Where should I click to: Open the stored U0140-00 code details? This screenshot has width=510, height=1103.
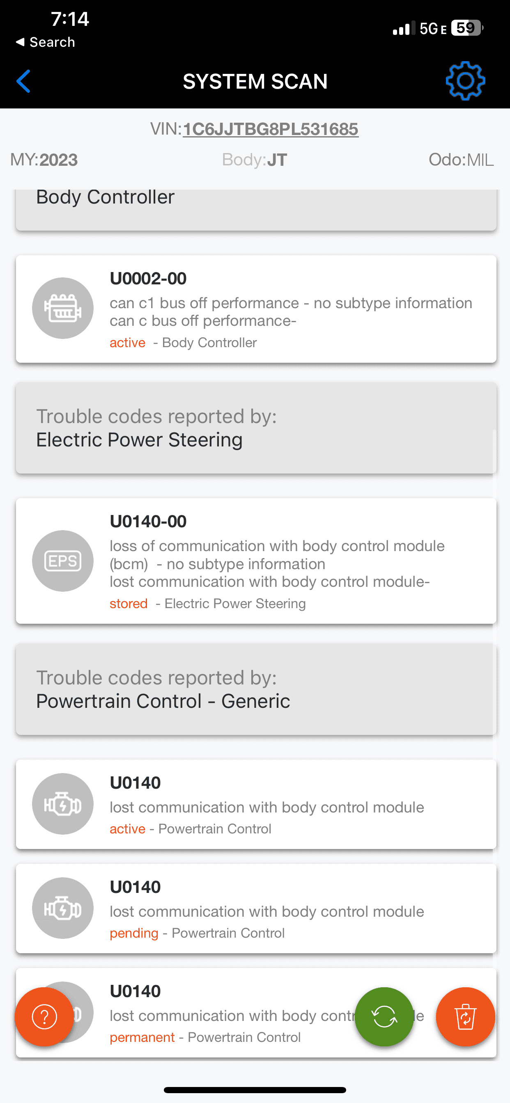click(x=256, y=561)
